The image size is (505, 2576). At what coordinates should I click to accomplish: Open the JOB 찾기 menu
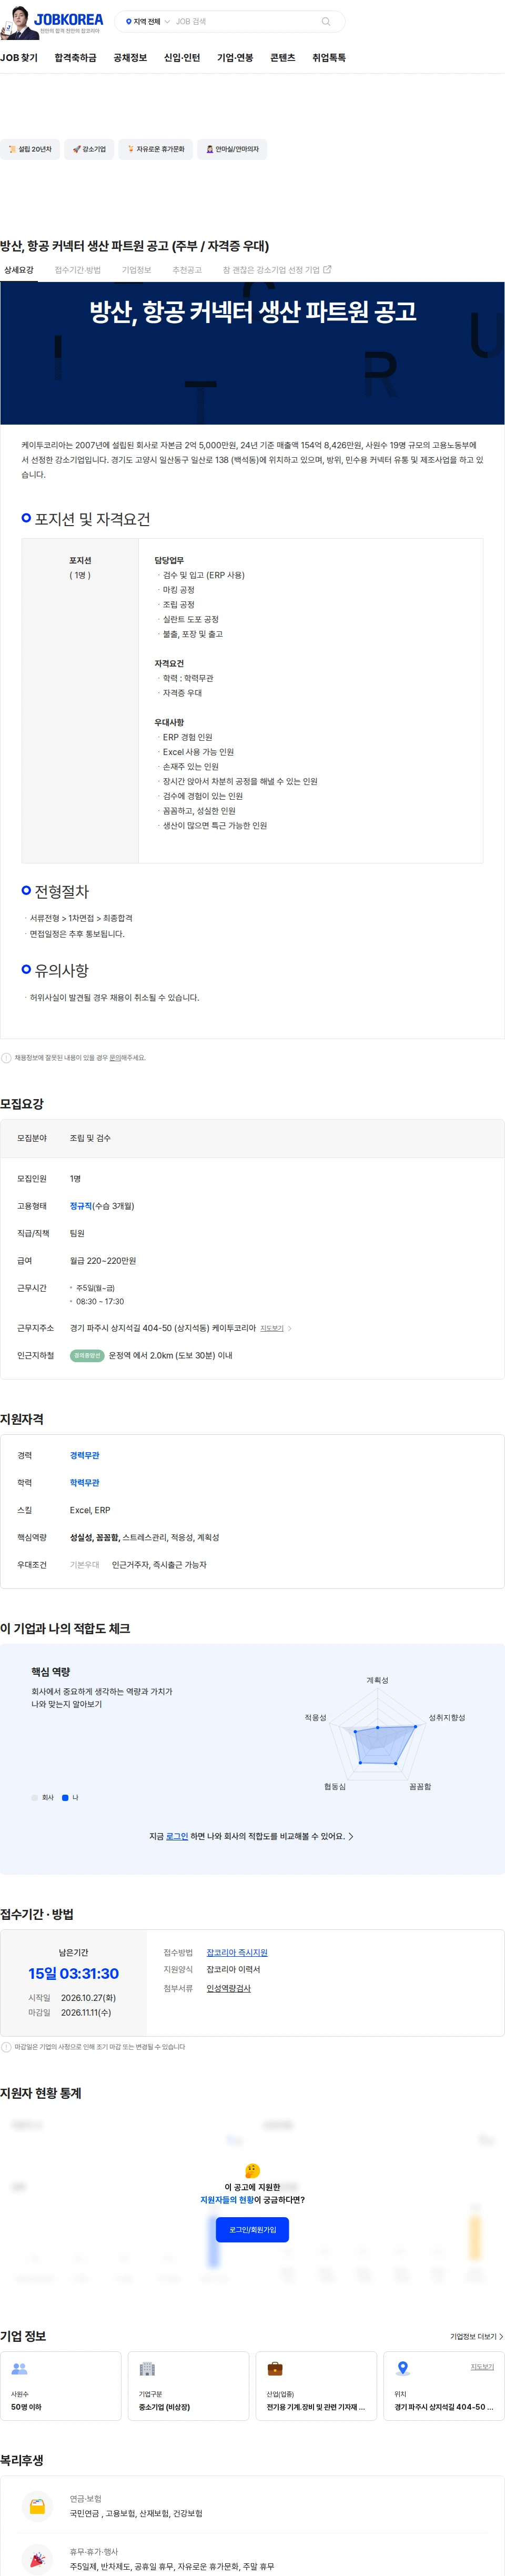click(x=19, y=58)
